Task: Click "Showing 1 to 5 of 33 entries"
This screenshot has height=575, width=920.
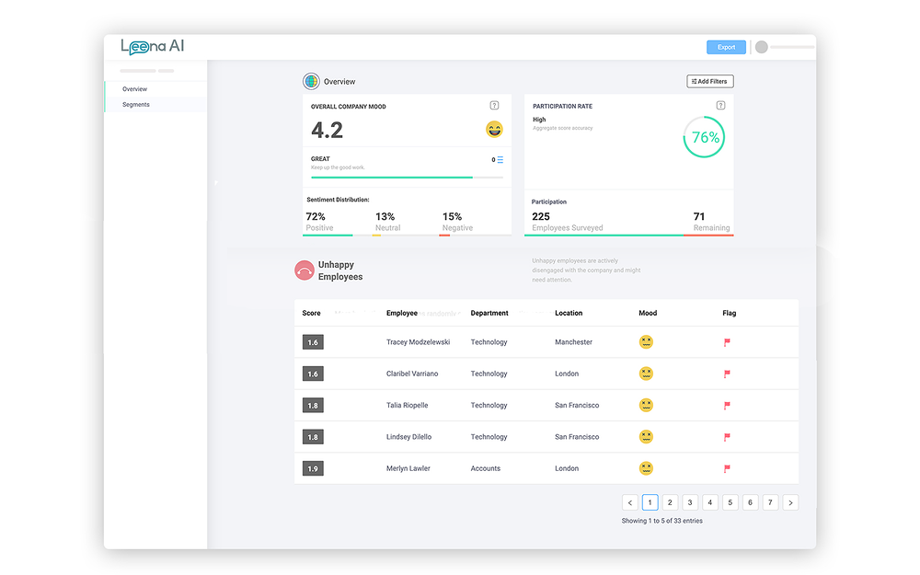Action: pos(661,521)
